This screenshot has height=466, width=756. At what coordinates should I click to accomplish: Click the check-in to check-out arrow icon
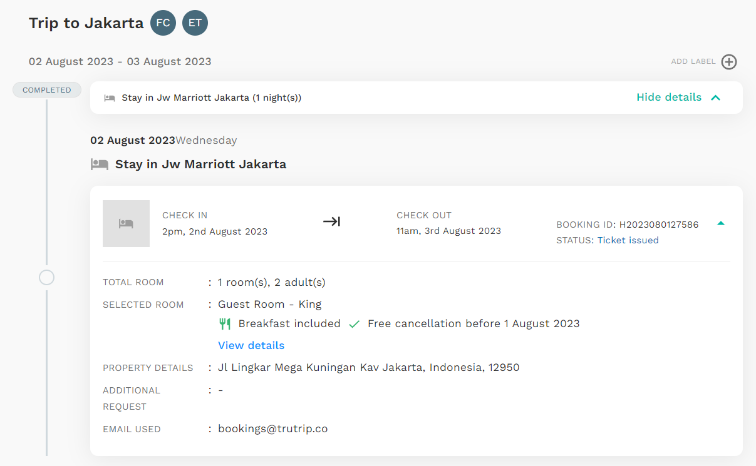331,221
